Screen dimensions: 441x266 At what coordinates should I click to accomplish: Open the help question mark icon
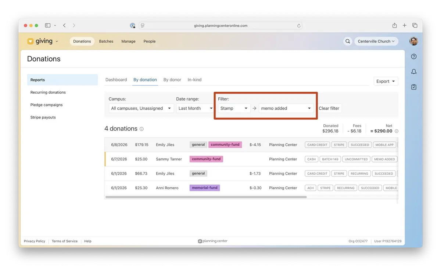point(414,57)
